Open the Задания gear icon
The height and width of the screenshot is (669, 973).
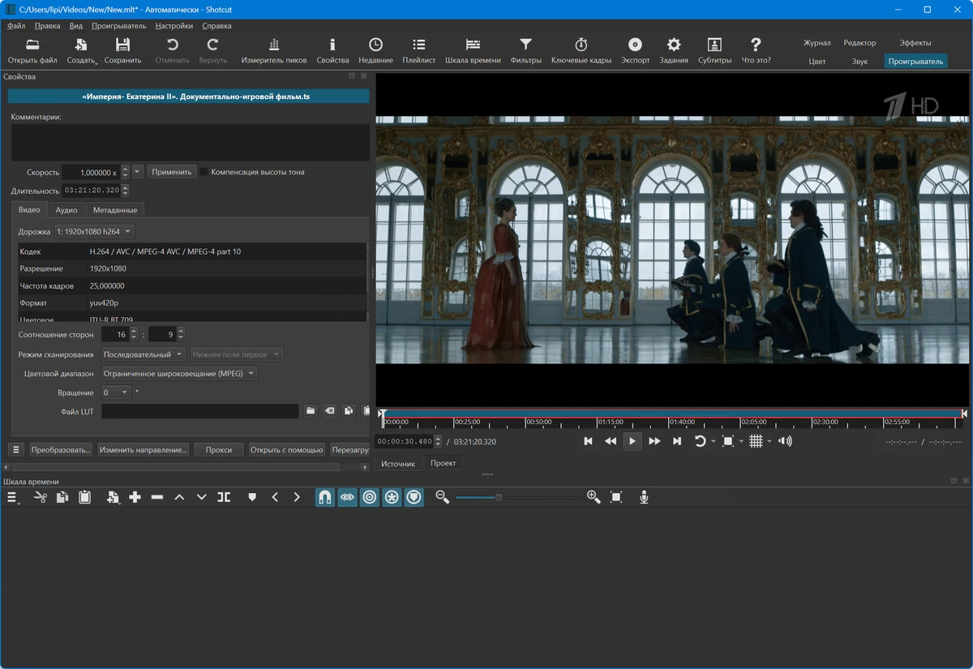[674, 50]
